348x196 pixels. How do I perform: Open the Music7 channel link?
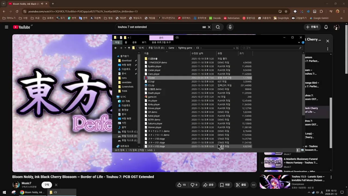[x=26, y=183]
